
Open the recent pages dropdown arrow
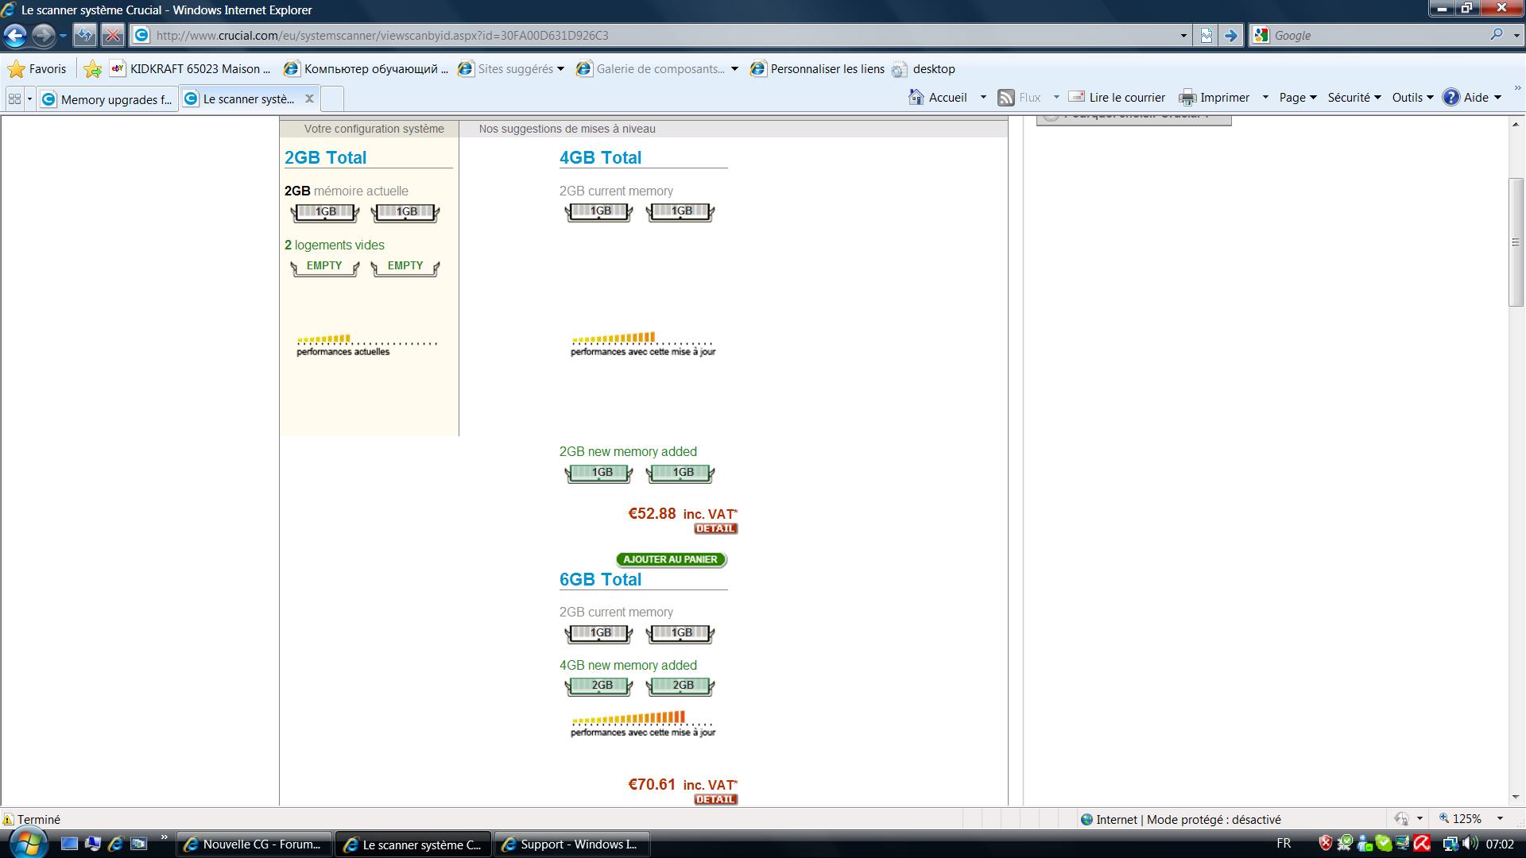63,35
